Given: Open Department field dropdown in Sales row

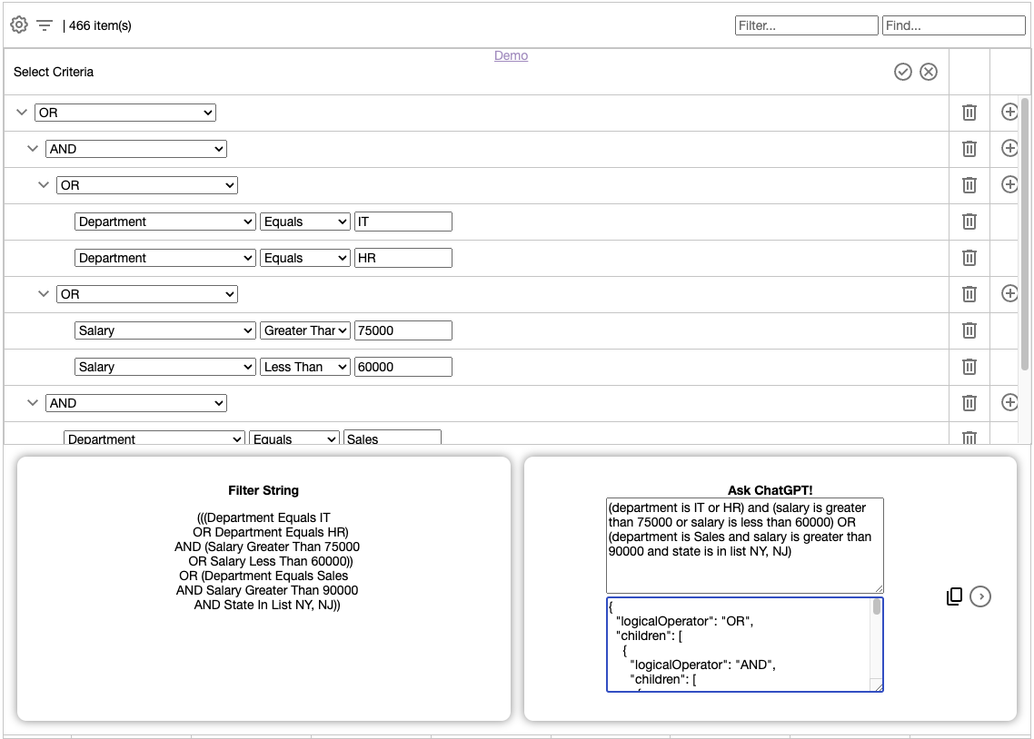Looking at the screenshot, I should point(154,438).
